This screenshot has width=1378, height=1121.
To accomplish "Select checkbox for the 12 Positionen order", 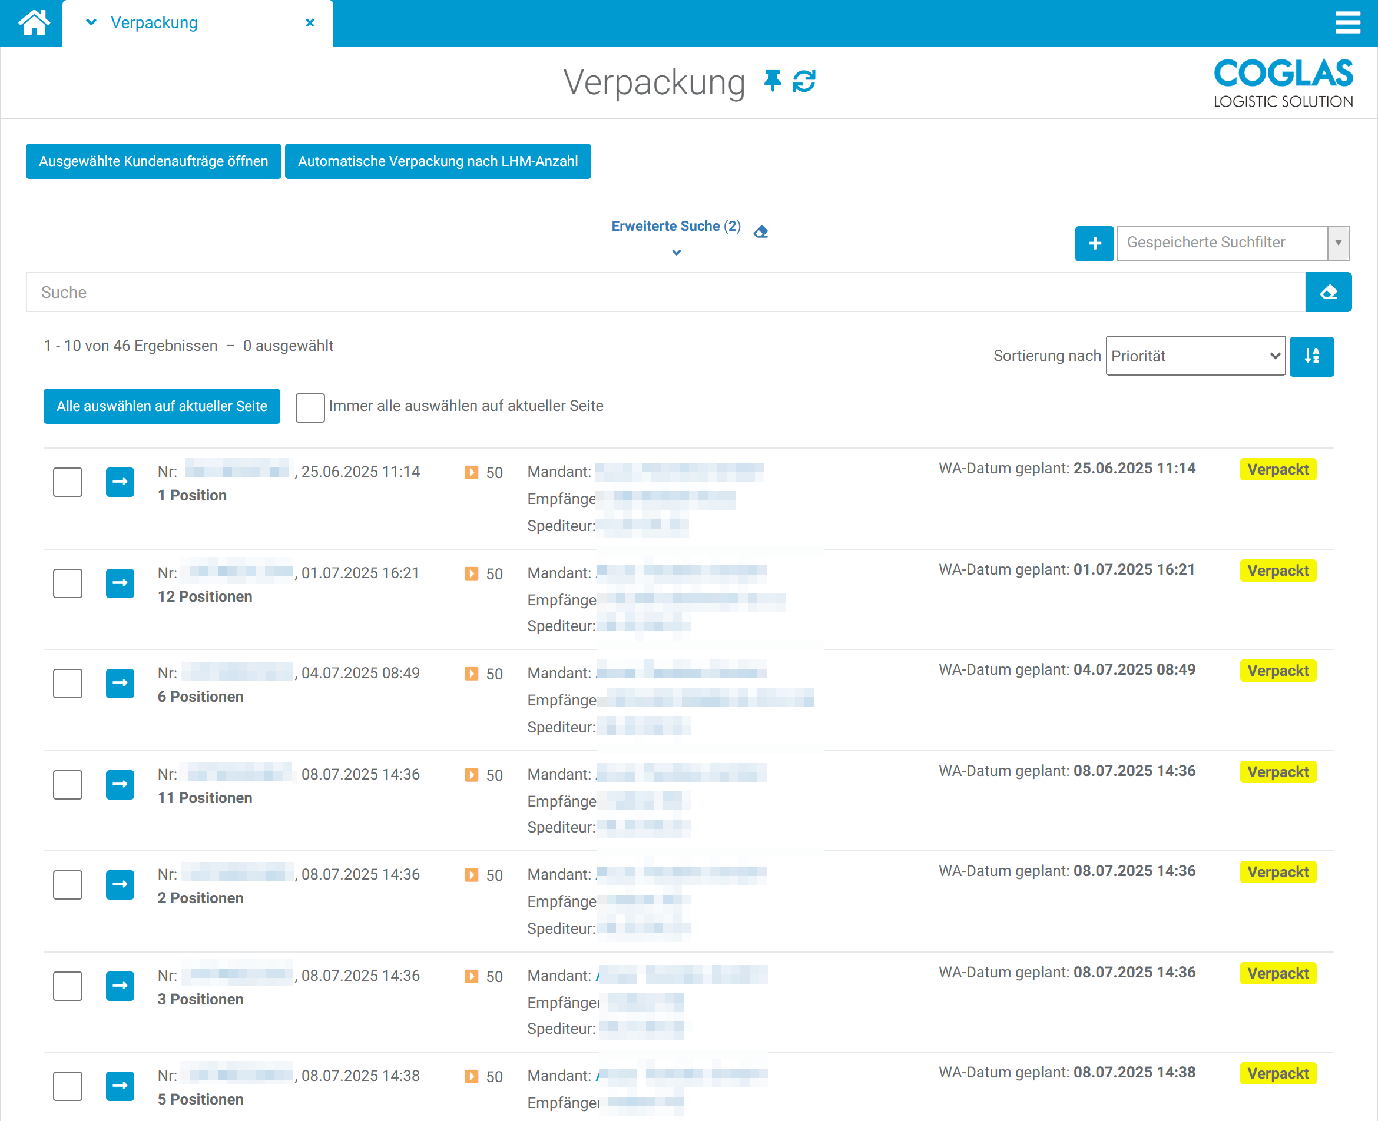I will tap(68, 583).
